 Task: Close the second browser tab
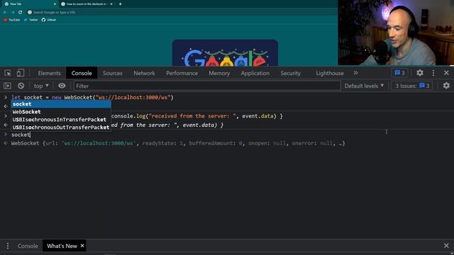[111, 4]
